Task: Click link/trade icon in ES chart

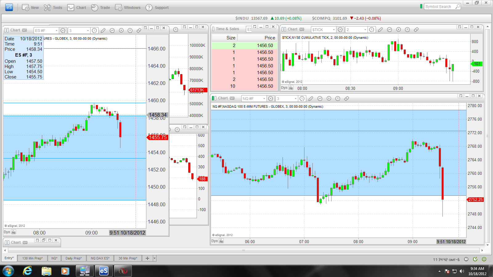Action: tap(139, 30)
